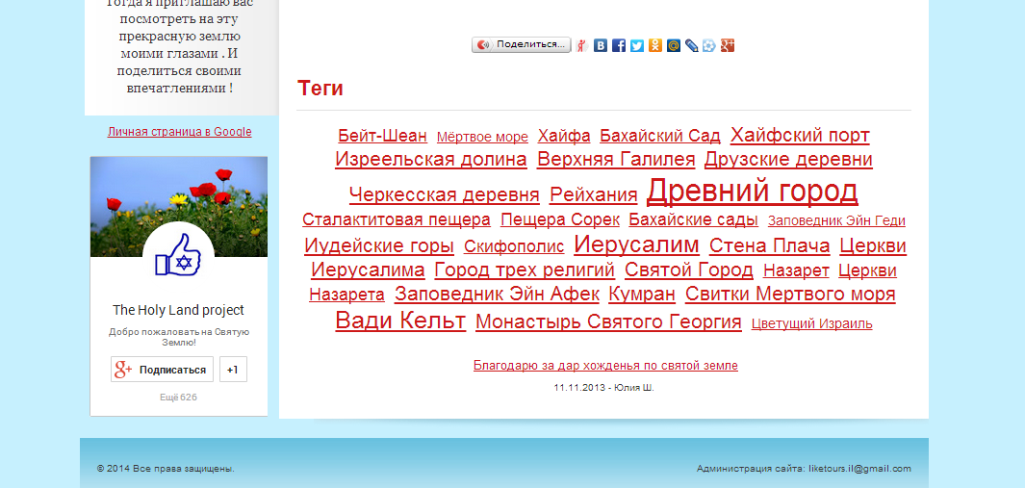Open The Holy Land project title
1025x488 pixels.
click(178, 310)
